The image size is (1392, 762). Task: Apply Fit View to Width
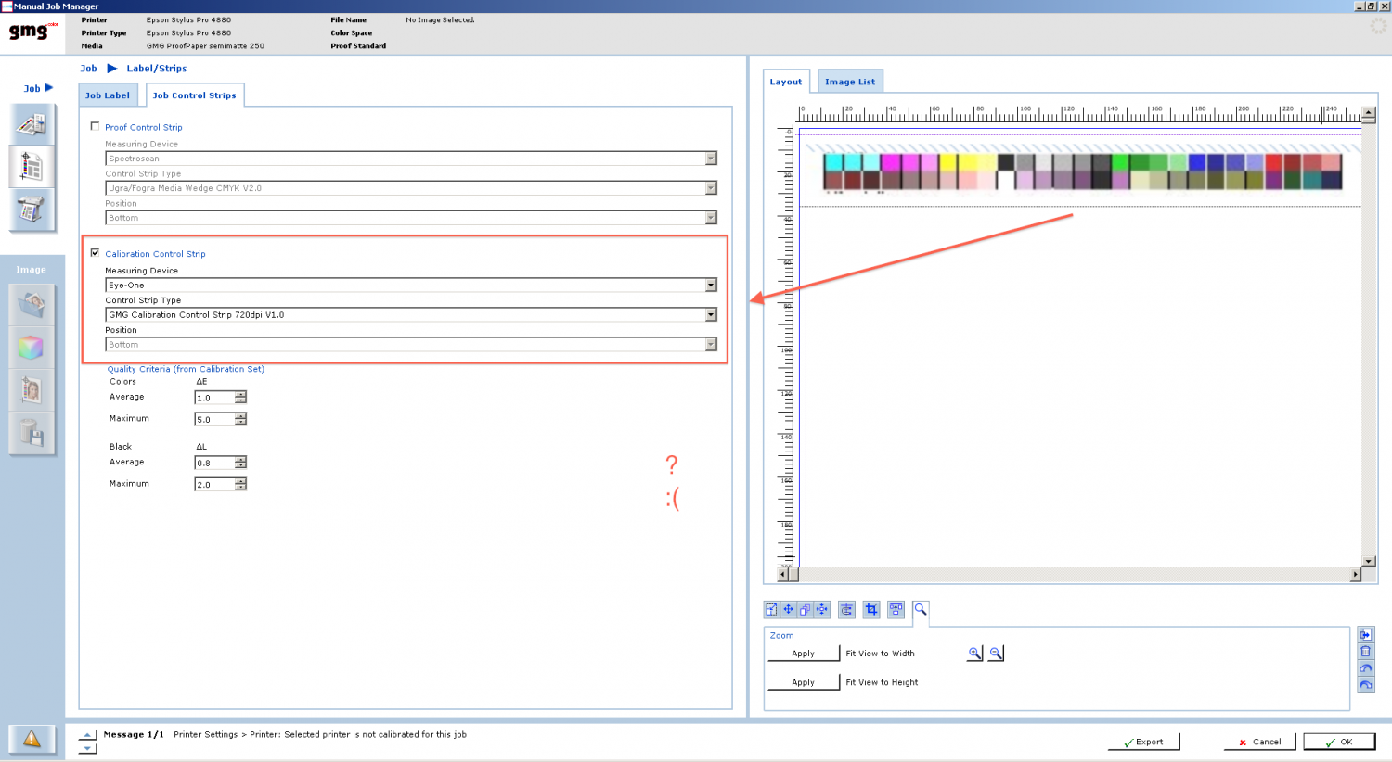pos(803,654)
